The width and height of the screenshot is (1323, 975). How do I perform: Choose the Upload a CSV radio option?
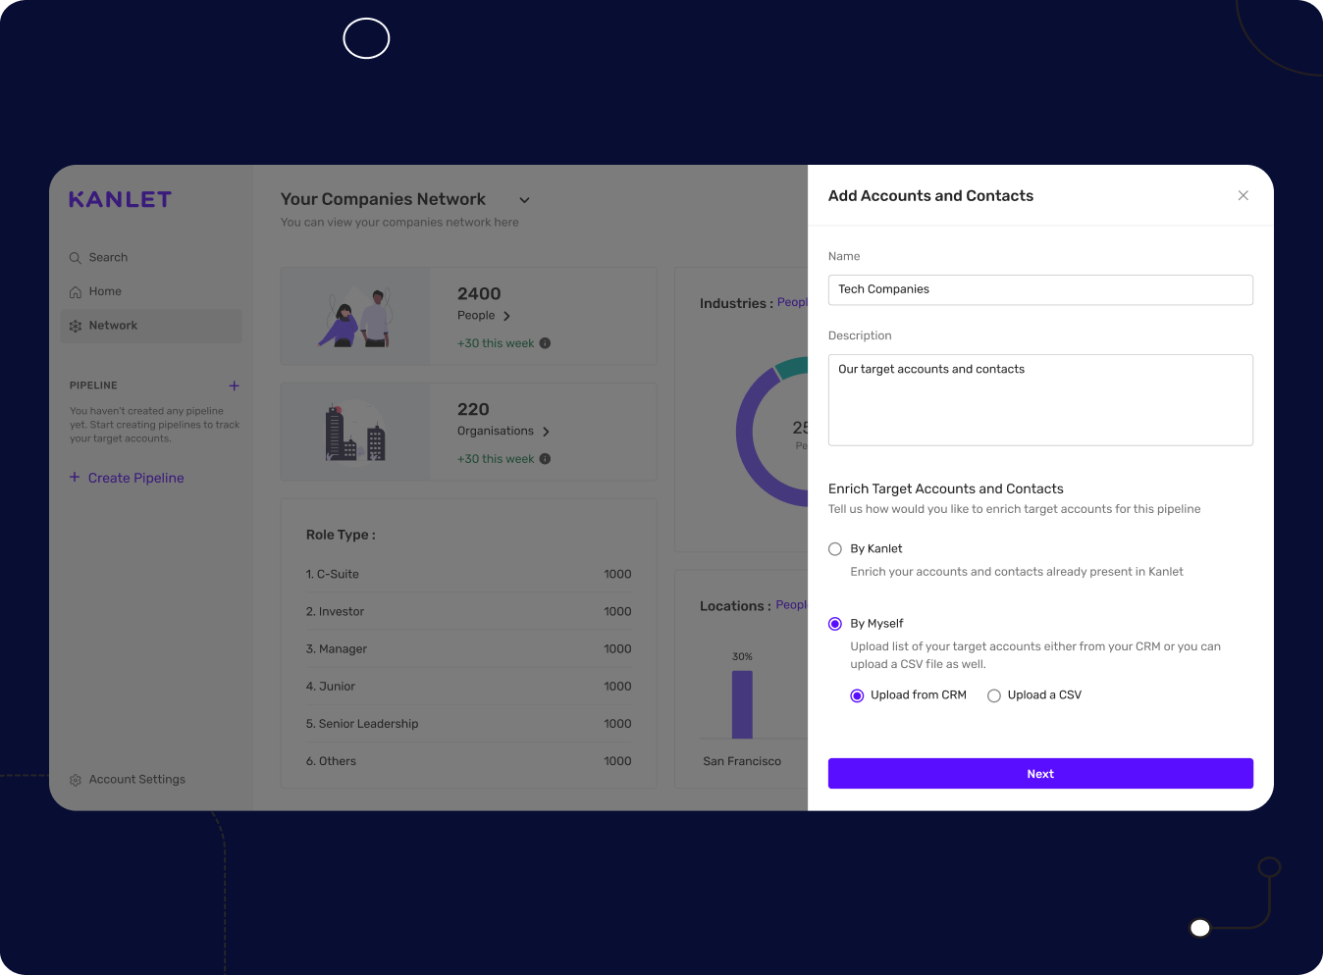click(x=994, y=695)
